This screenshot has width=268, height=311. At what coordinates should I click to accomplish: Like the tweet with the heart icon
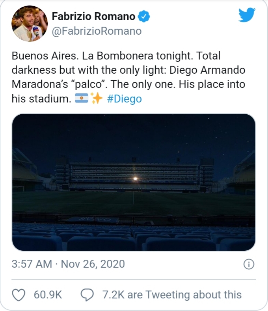point(19,294)
